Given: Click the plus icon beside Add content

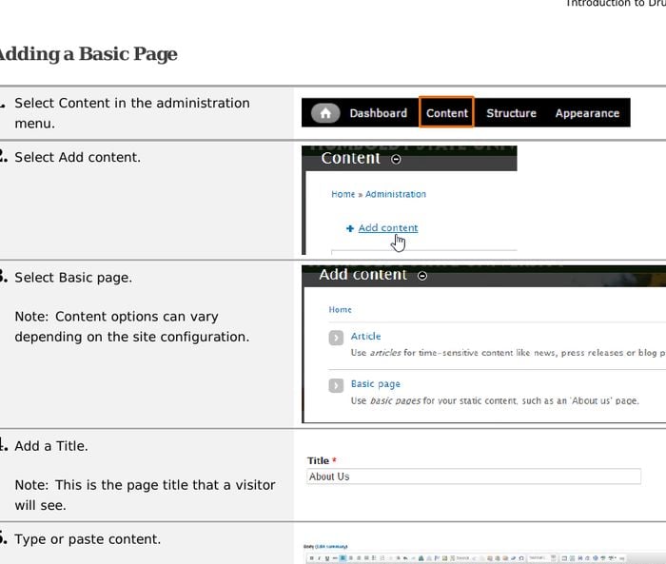Looking at the screenshot, I should coord(350,228).
